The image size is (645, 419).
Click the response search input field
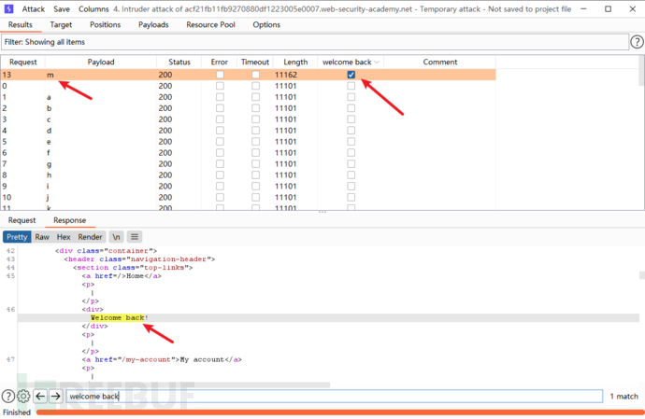click(x=335, y=397)
